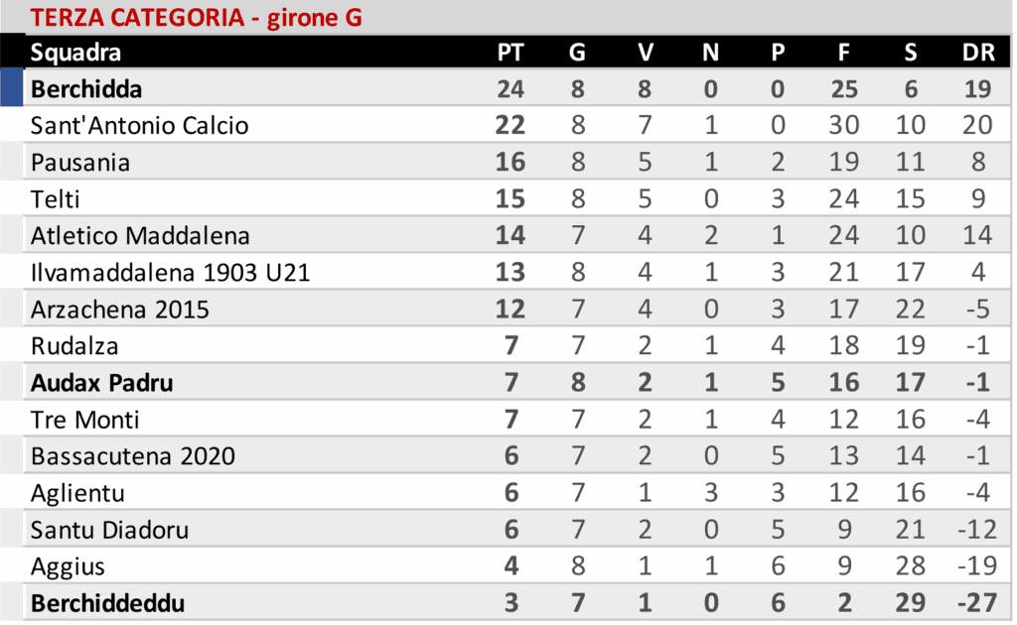Select Sant'Antonio Calcio team row
1017x625 pixels.
pyautogui.click(x=139, y=126)
